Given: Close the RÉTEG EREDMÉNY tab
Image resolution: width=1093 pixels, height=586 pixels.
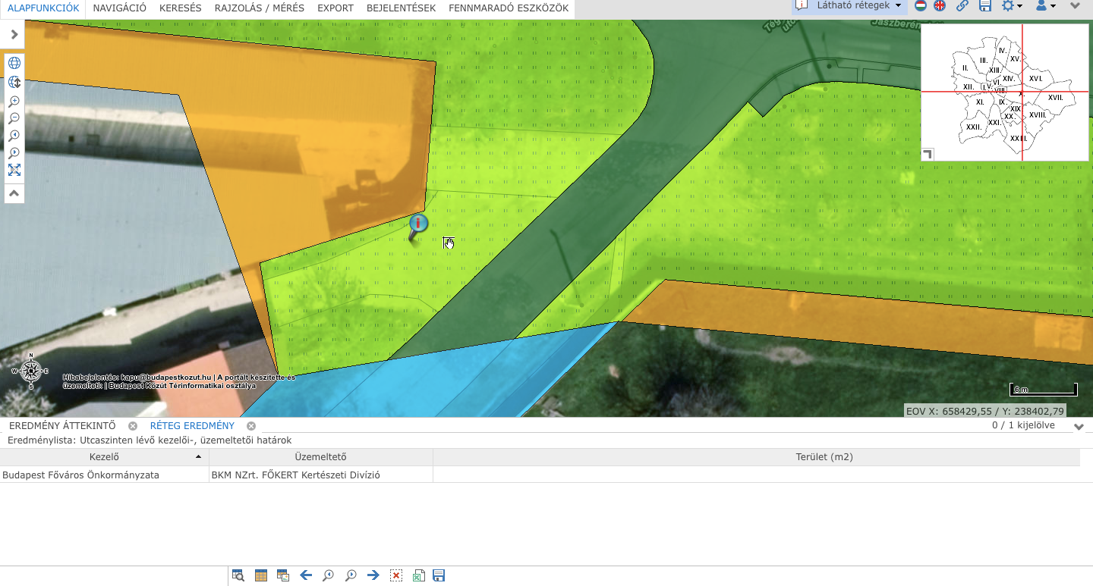Looking at the screenshot, I should [251, 426].
